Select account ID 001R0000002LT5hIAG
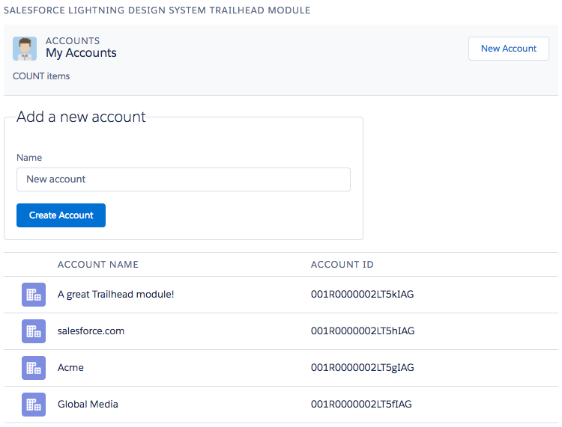The height and width of the screenshot is (427, 562). point(363,331)
